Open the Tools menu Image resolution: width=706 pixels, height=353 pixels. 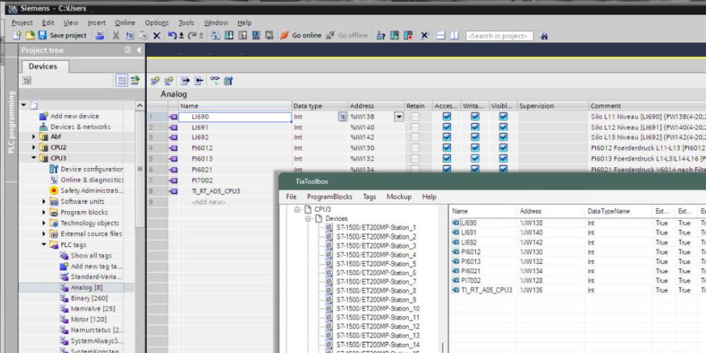click(186, 23)
